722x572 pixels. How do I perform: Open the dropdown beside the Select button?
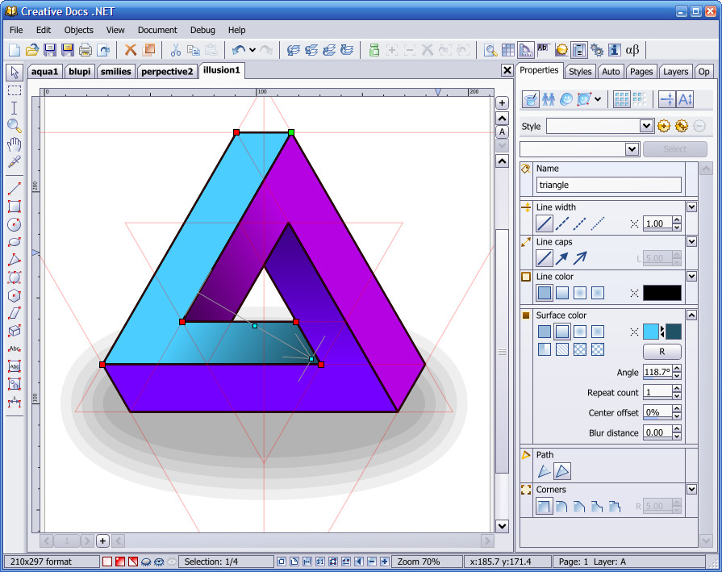click(632, 148)
